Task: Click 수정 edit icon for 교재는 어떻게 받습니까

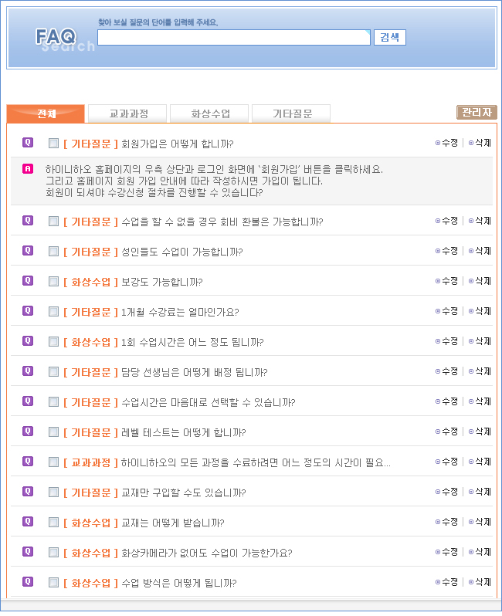Action: pos(446,522)
